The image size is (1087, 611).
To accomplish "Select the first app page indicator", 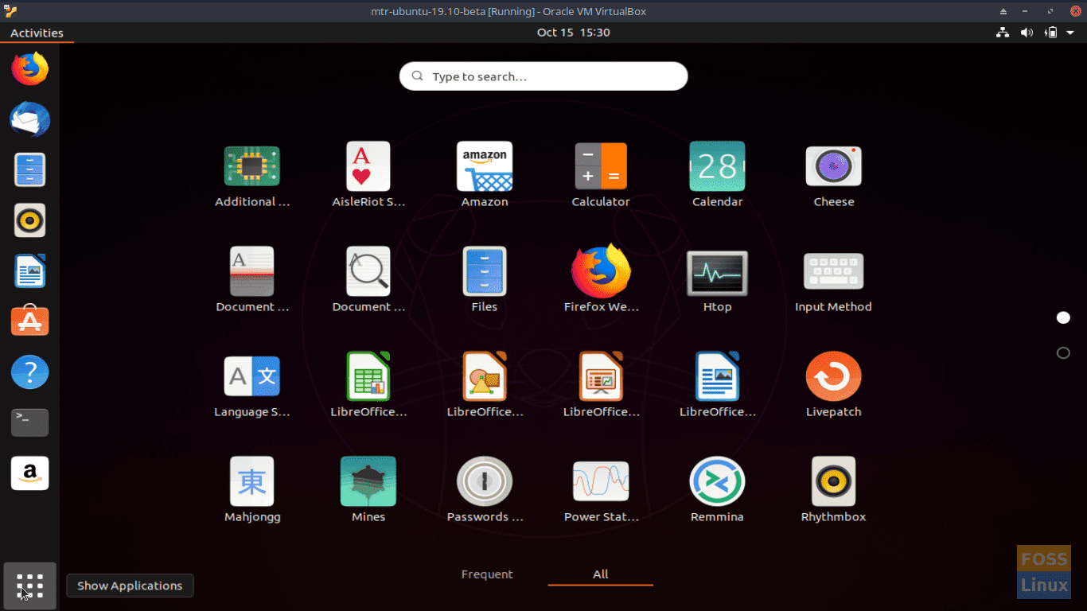I will pos(1063,317).
